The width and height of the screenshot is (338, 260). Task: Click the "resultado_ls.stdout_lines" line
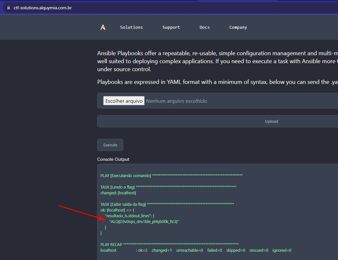(130, 216)
